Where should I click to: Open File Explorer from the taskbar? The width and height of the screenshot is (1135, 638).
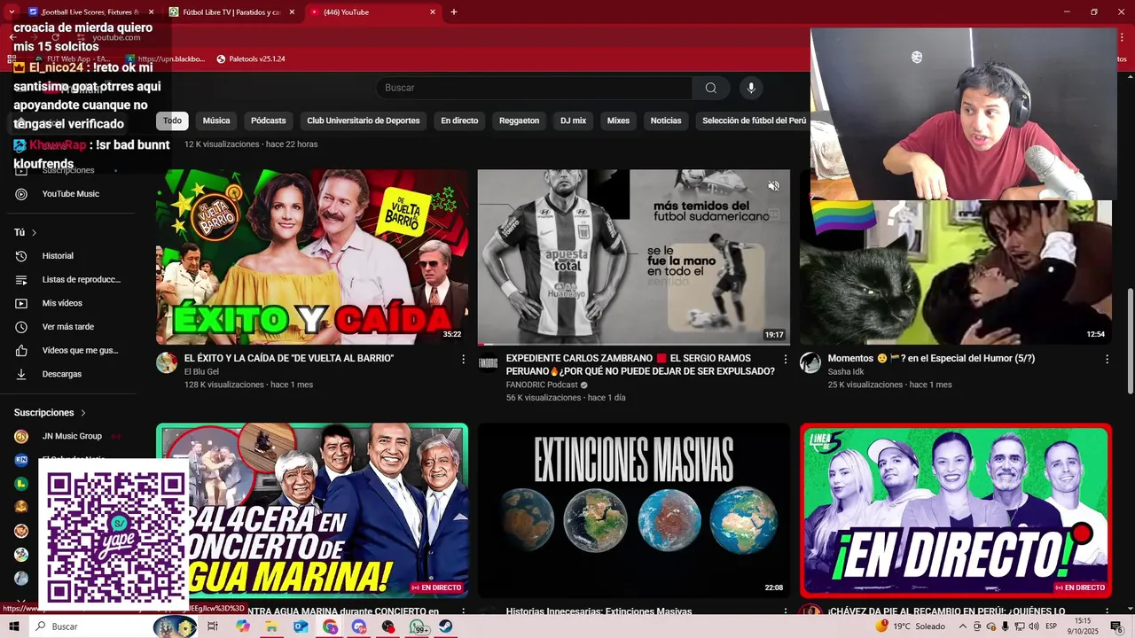click(271, 626)
